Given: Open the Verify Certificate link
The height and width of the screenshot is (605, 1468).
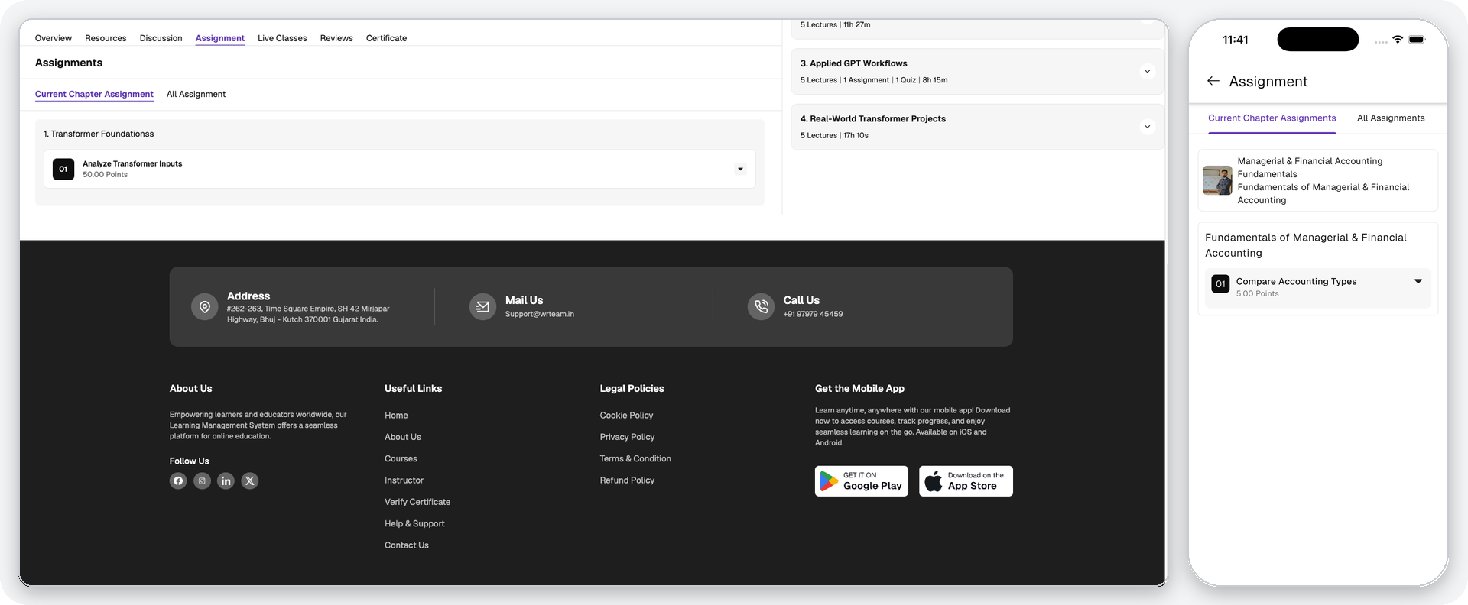Looking at the screenshot, I should [417, 502].
